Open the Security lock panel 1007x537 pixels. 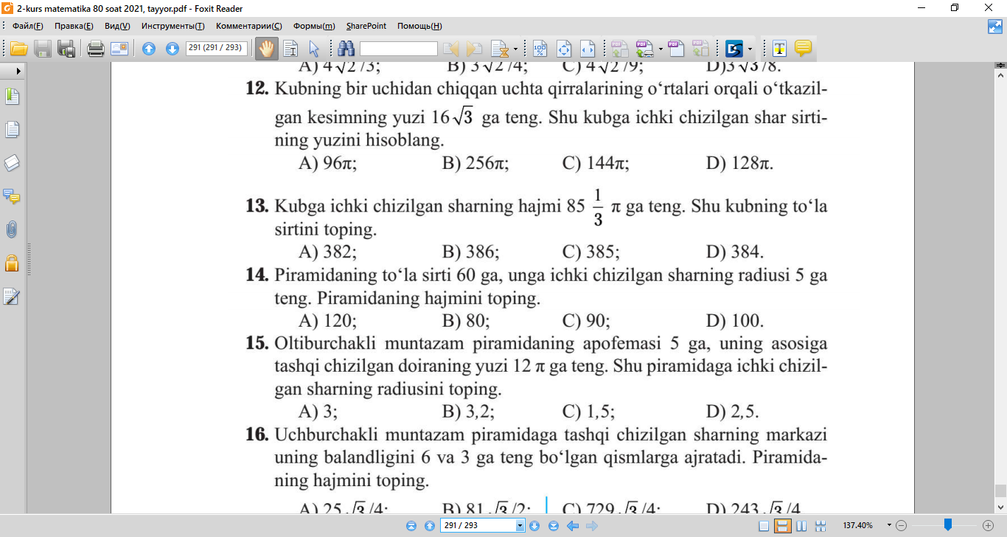(12, 263)
